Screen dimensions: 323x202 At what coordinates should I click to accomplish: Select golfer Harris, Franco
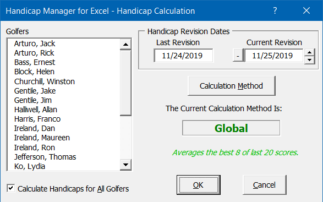(64, 119)
